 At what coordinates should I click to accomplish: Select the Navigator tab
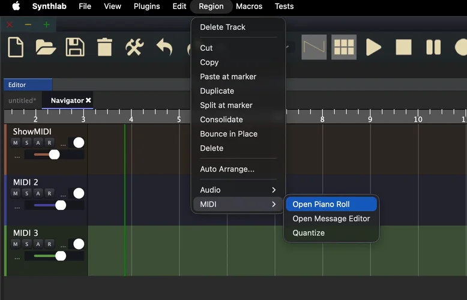tap(67, 100)
